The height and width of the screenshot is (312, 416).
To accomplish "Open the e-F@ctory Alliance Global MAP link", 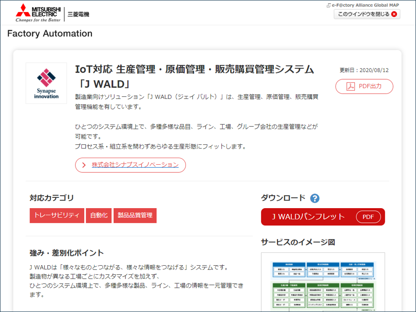I will (363, 5).
